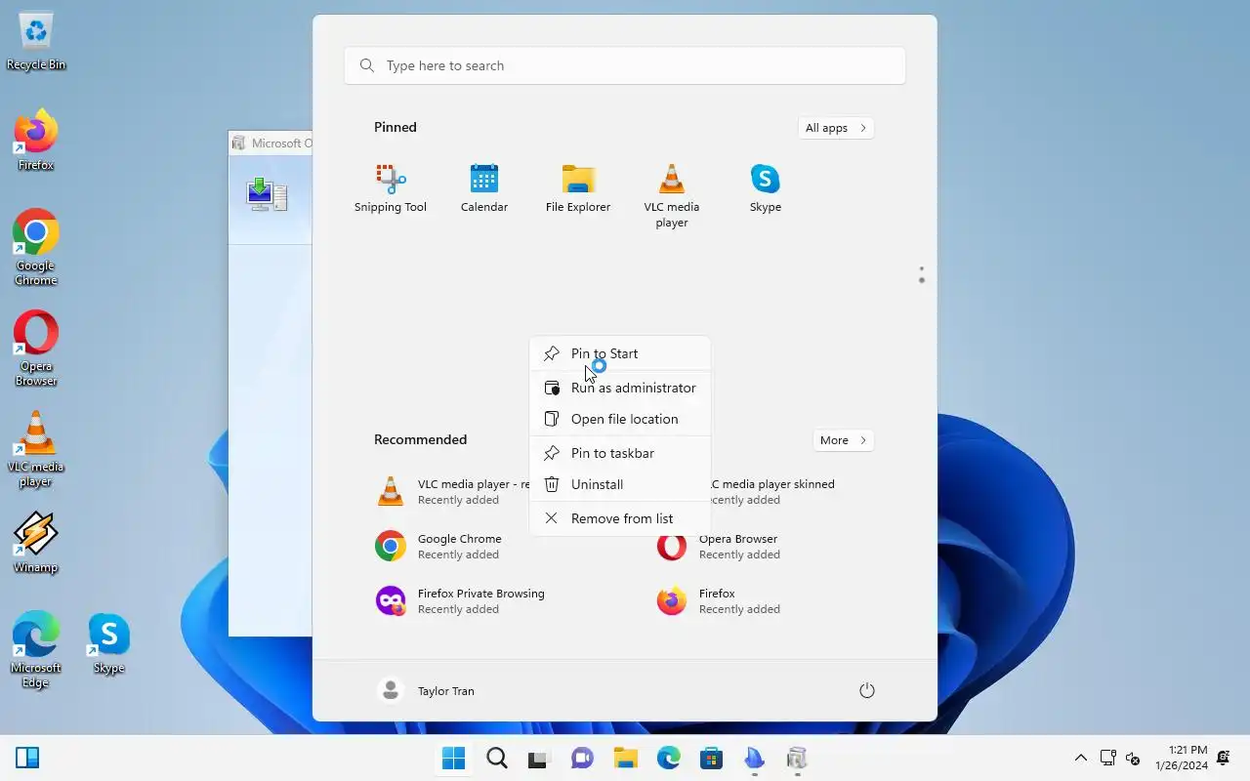
Task: Open Microsoft Store from taskbar
Action: coord(712,759)
